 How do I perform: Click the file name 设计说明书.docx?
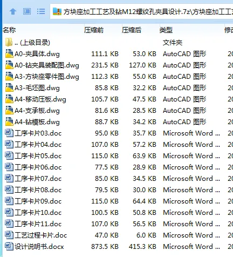click(x=39, y=247)
